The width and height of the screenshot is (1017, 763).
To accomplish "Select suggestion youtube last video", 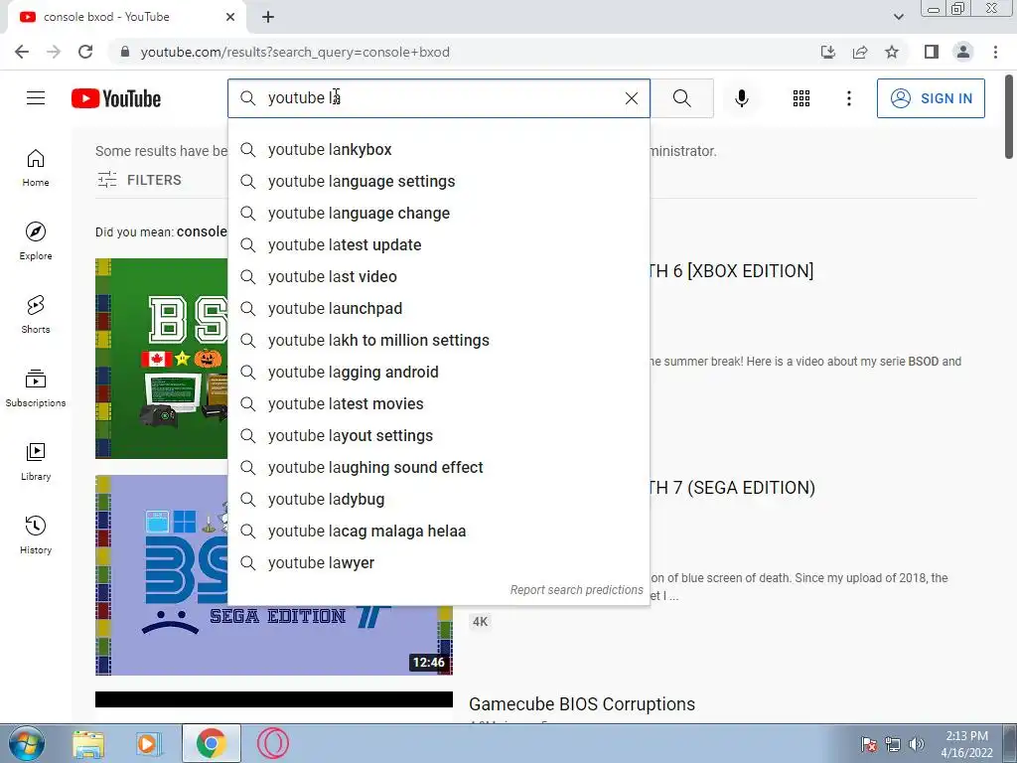I will [438, 276].
